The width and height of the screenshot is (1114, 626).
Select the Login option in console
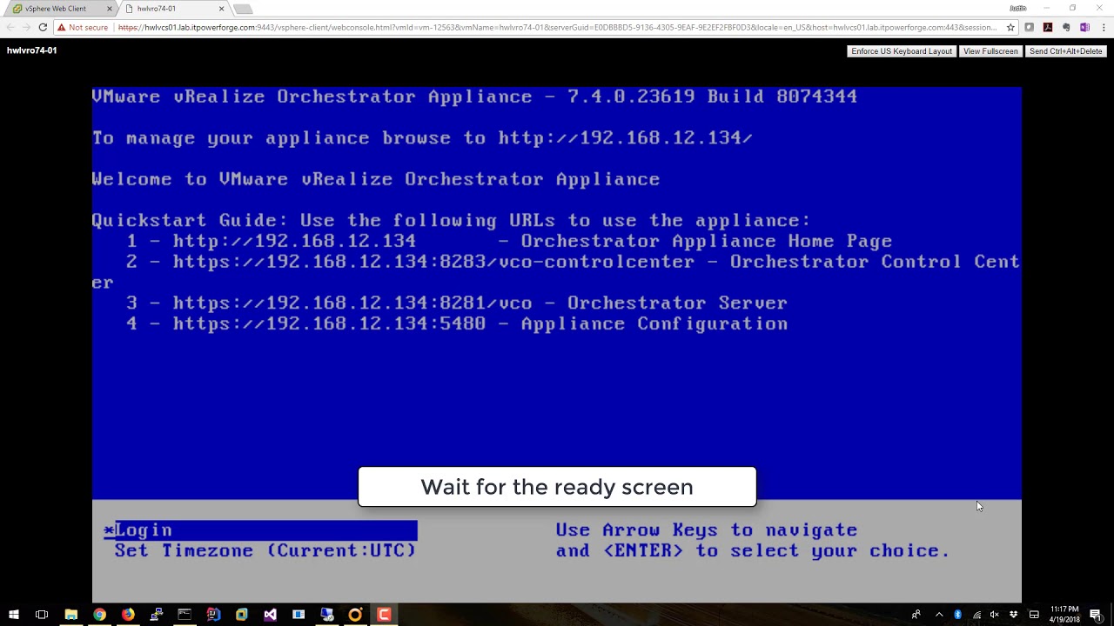pyautogui.click(x=260, y=530)
